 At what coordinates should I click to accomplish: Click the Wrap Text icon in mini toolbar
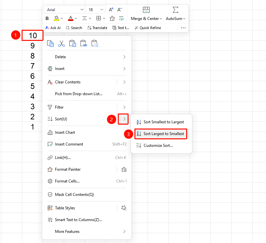click(121, 18)
